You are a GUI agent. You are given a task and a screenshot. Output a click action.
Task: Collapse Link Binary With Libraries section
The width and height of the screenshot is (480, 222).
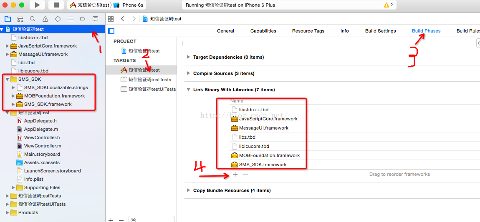coord(188,90)
